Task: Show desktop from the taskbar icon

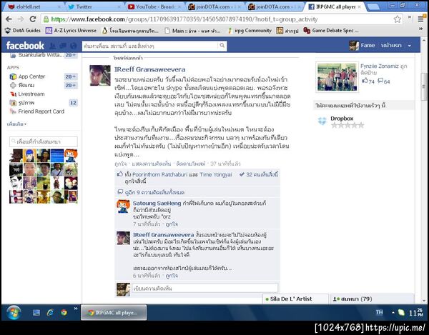Action: 36,313
